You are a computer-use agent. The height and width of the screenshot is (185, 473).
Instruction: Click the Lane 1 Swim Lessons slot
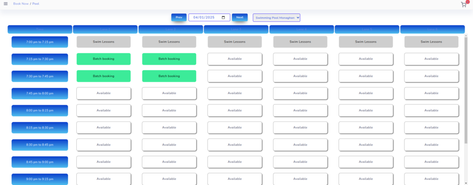pyautogui.click(x=103, y=42)
